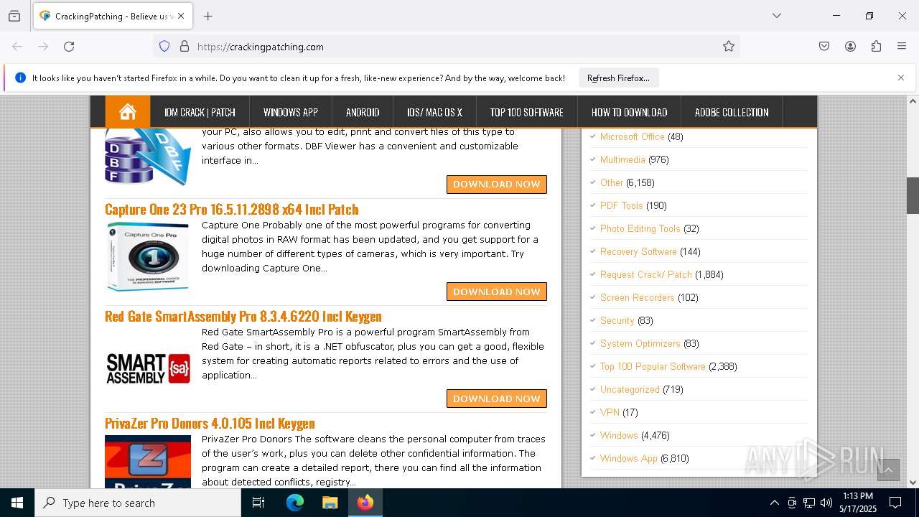Show hidden system tray icons
919x517 pixels.
tap(774, 503)
